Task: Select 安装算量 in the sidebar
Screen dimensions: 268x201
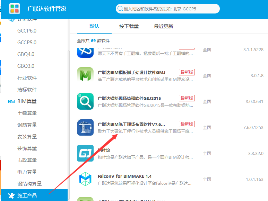Action: coord(27,137)
